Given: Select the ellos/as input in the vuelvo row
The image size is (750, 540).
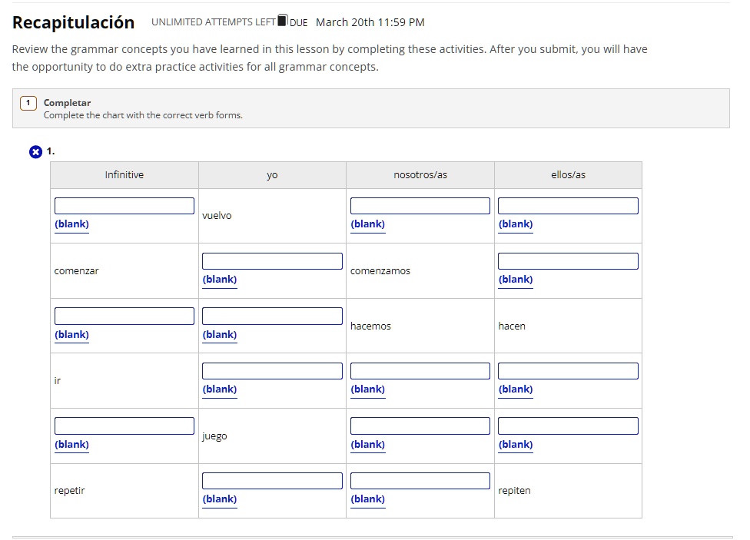Looking at the screenshot, I should pyautogui.click(x=568, y=206).
